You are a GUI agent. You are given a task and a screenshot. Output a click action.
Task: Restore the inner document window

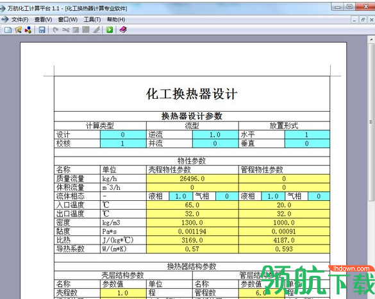click(x=363, y=20)
